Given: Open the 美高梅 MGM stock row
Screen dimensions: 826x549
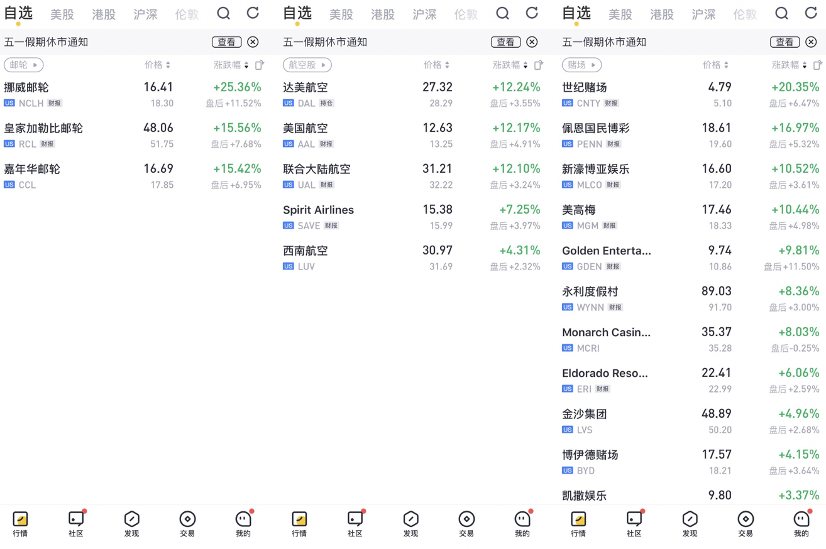Looking at the screenshot, I should click(x=691, y=217).
